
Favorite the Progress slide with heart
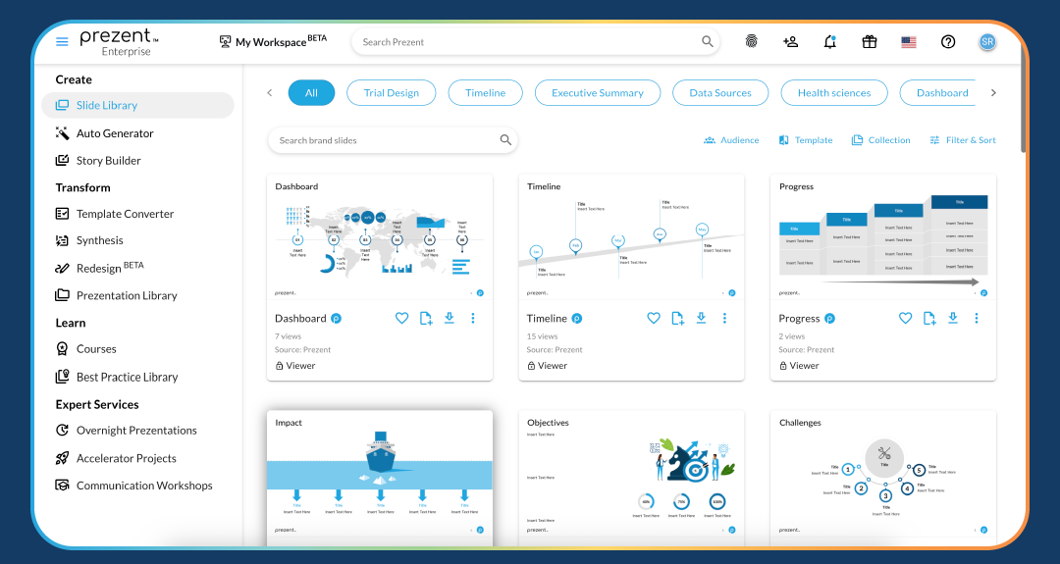click(905, 318)
